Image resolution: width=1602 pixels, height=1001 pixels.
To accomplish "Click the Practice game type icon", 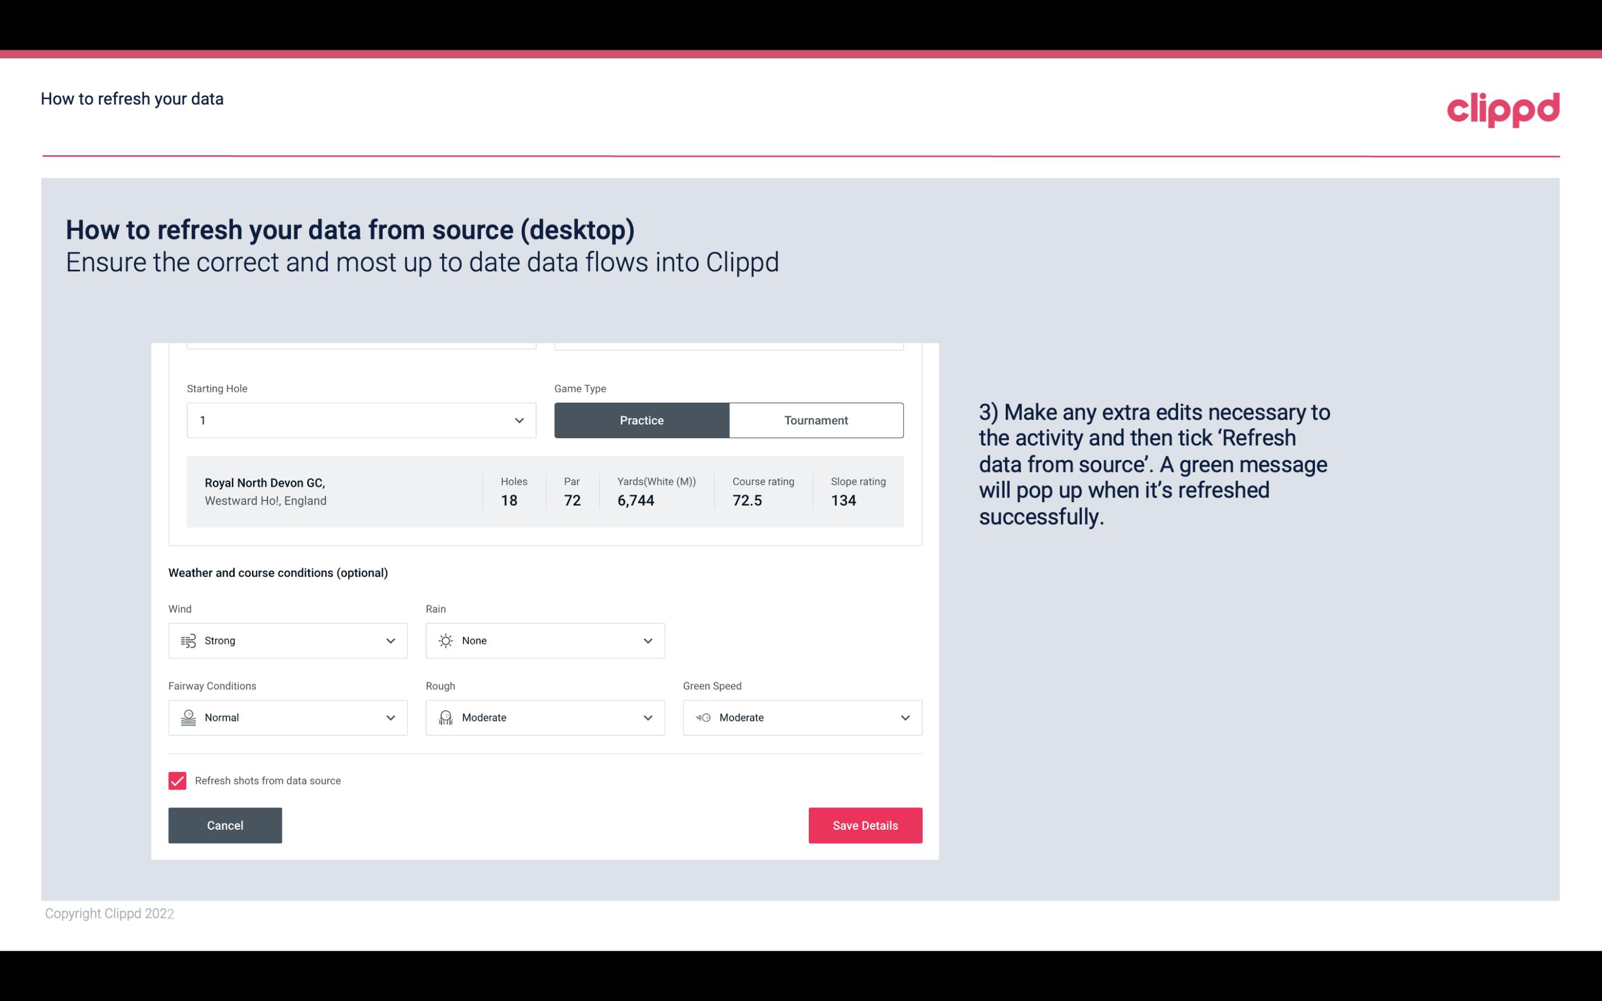I will (641, 420).
